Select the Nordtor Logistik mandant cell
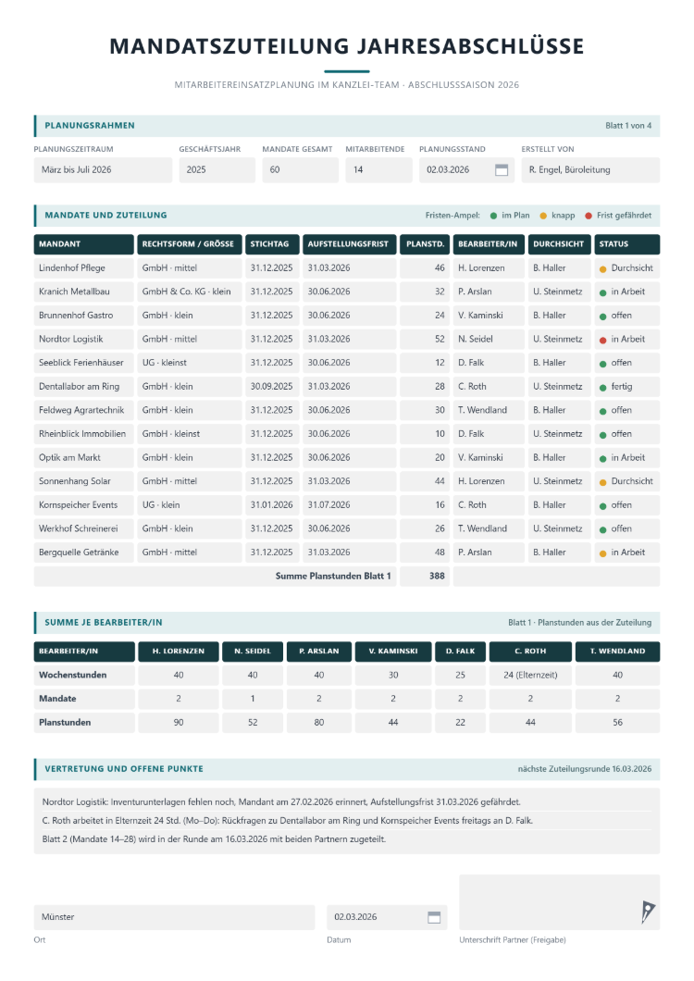 click(84, 339)
